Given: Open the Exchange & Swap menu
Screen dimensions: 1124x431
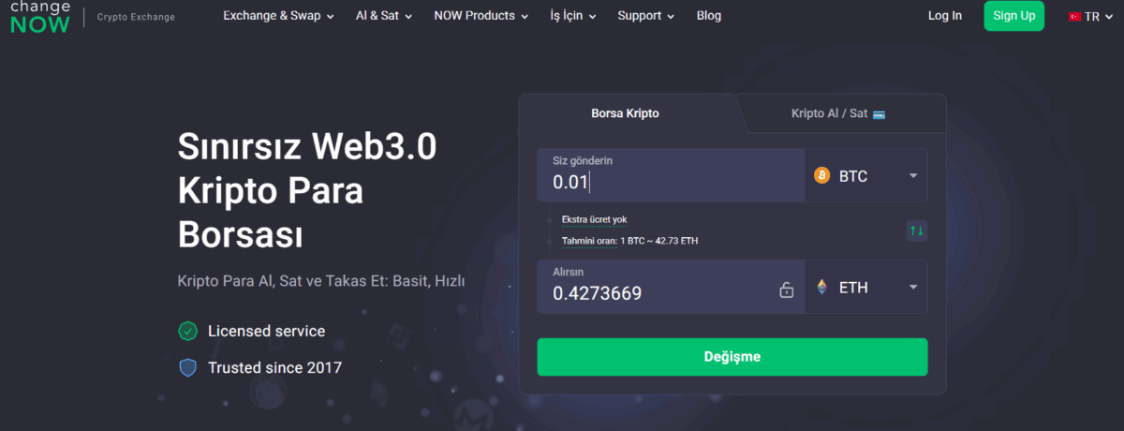Looking at the screenshot, I should coord(278,16).
